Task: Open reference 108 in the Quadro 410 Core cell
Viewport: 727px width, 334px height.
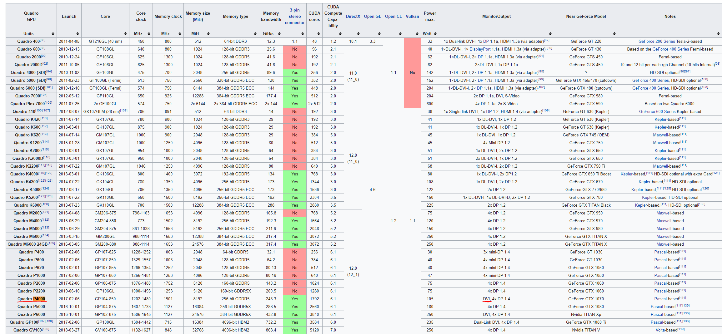Action: click(x=124, y=111)
